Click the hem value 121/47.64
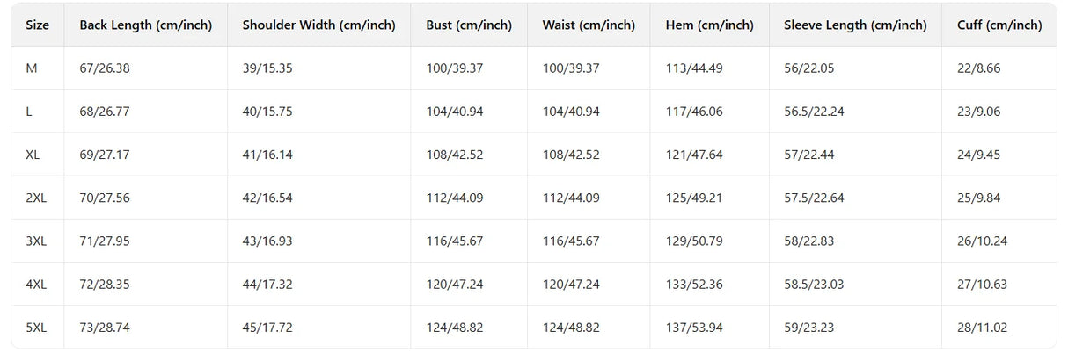This screenshot has height=353, width=1068. (694, 155)
